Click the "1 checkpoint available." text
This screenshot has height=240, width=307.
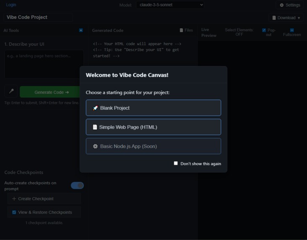[44, 222]
